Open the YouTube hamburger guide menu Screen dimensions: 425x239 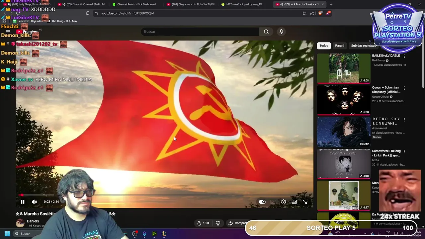point(8,32)
